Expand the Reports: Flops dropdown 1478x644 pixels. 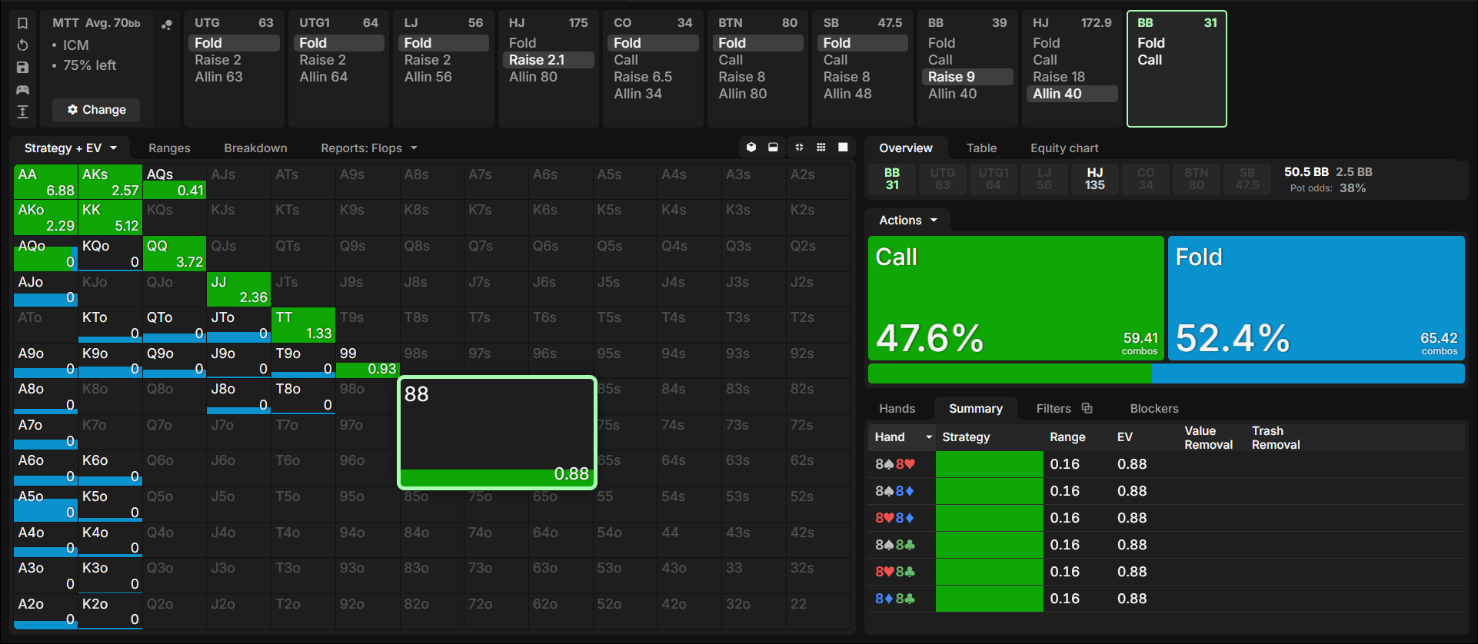point(369,148)
